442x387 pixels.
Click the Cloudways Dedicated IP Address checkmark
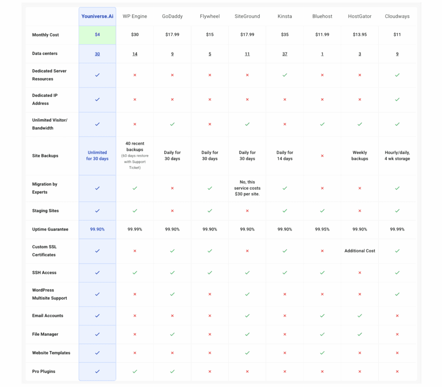pyautogui.click(x=397, y=99)
